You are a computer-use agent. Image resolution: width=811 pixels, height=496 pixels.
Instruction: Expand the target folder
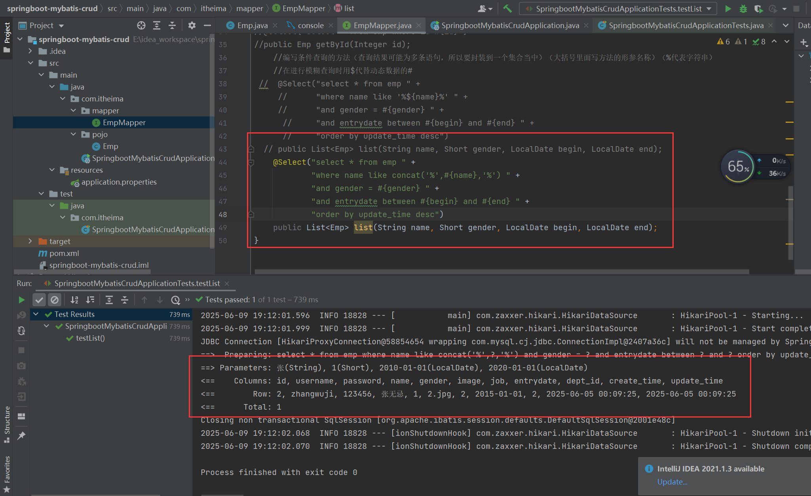tap(30, 241)
